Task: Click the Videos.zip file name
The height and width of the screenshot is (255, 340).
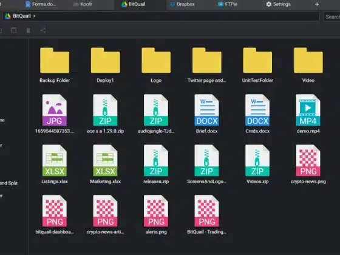Action: [x=257, y=182]
